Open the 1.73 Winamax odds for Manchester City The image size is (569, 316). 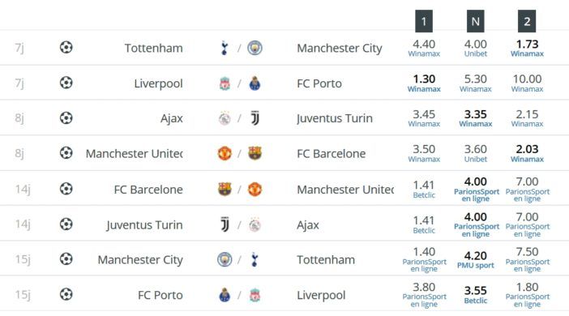(x=527, y=49)
